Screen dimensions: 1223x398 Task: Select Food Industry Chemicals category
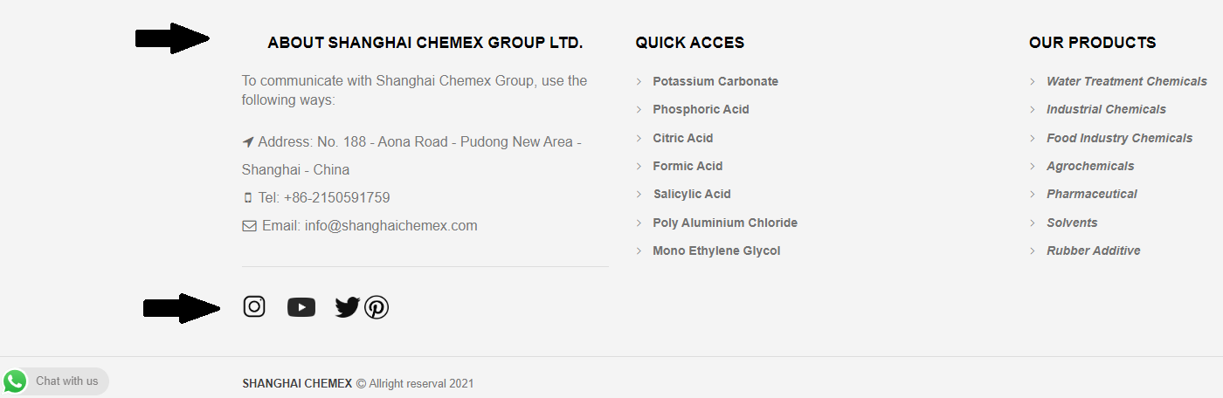coord(1119,138)
